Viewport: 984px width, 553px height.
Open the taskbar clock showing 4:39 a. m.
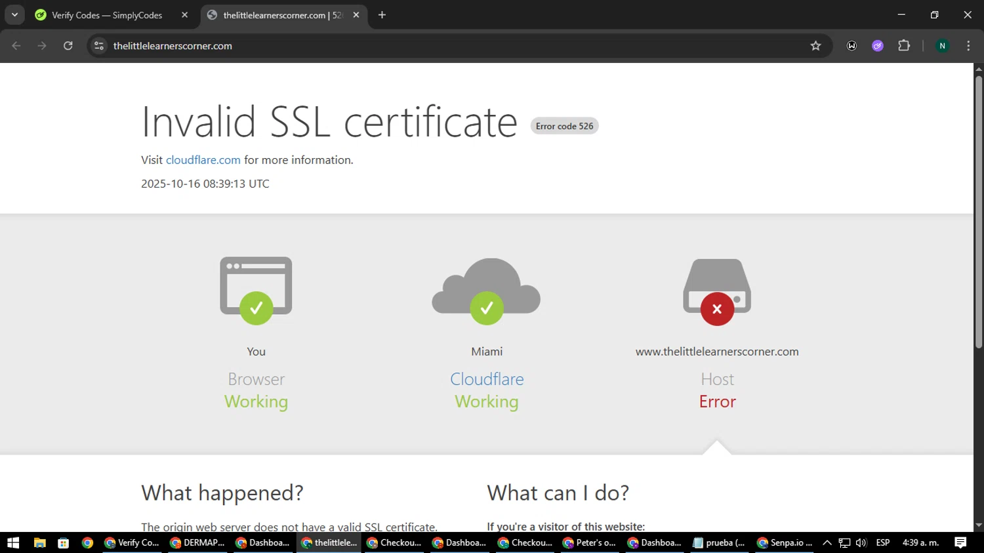(x=920, y=543)
